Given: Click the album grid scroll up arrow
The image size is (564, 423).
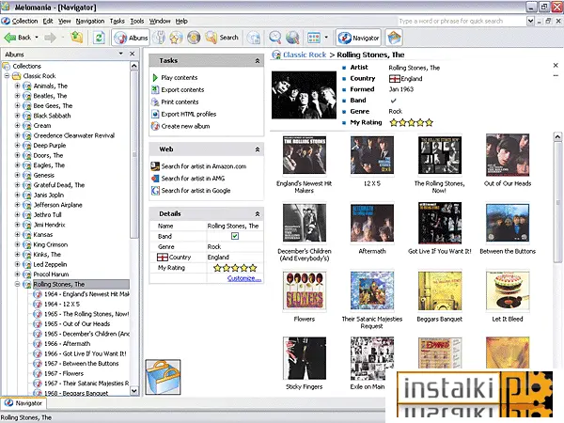Looking at the screenshot, I should pos(557,136).
